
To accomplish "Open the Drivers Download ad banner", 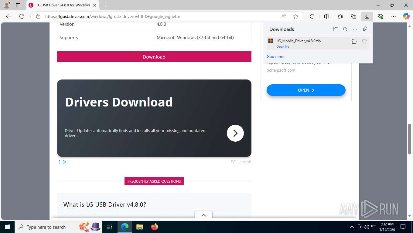I will tap(154, 118).
